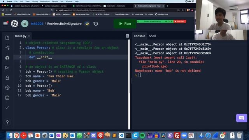Open the Bookmarks menu
Viewport: 249px width, 140px height.
pyautogui.click(x=45, y=1)
